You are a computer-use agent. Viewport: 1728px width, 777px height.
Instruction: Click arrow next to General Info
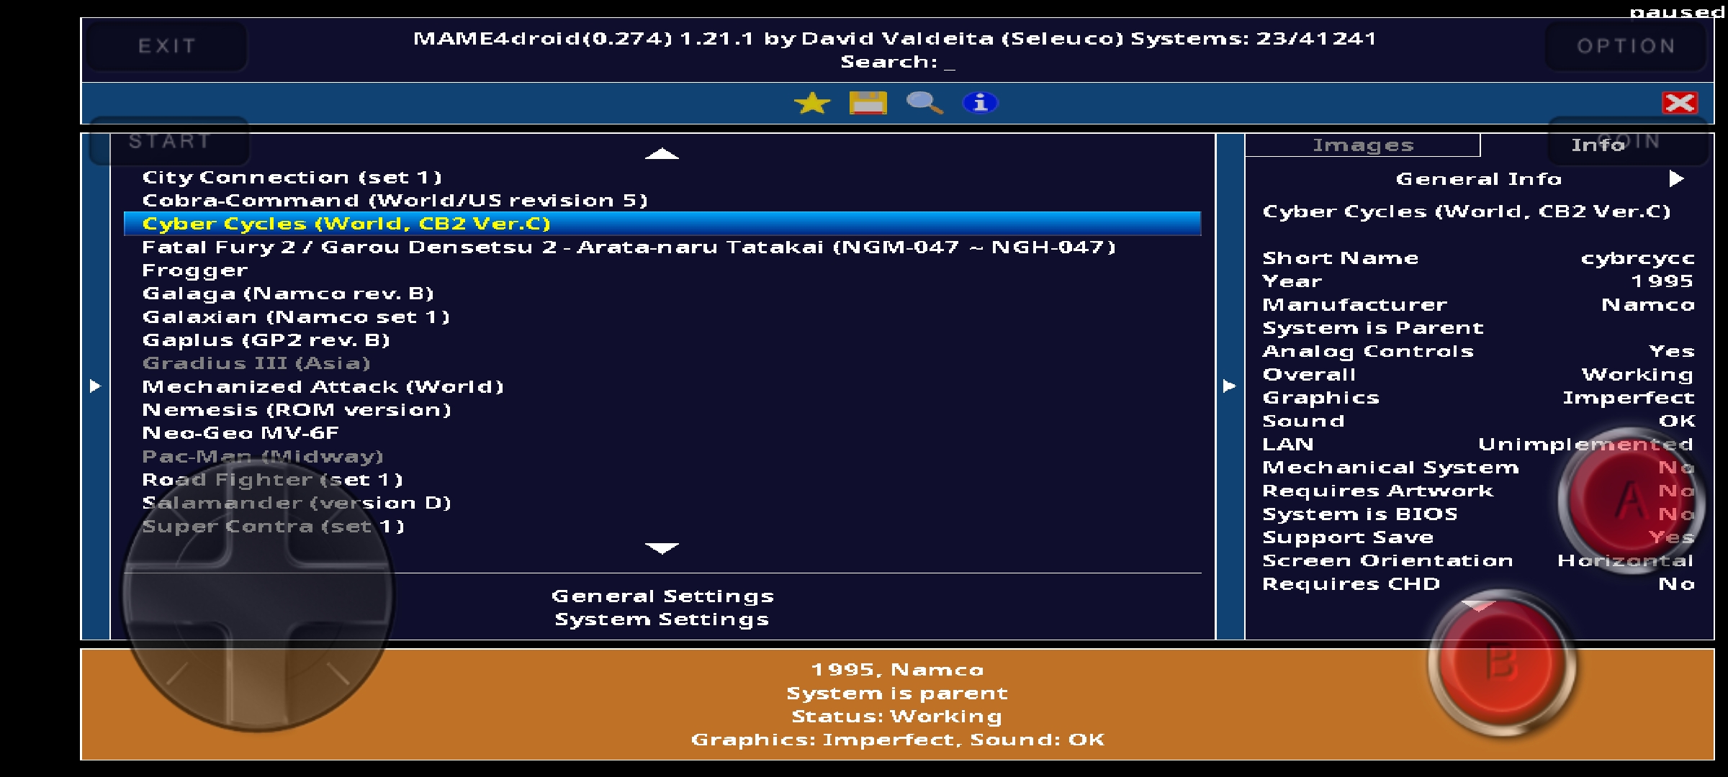click(x=1676, y=178)
